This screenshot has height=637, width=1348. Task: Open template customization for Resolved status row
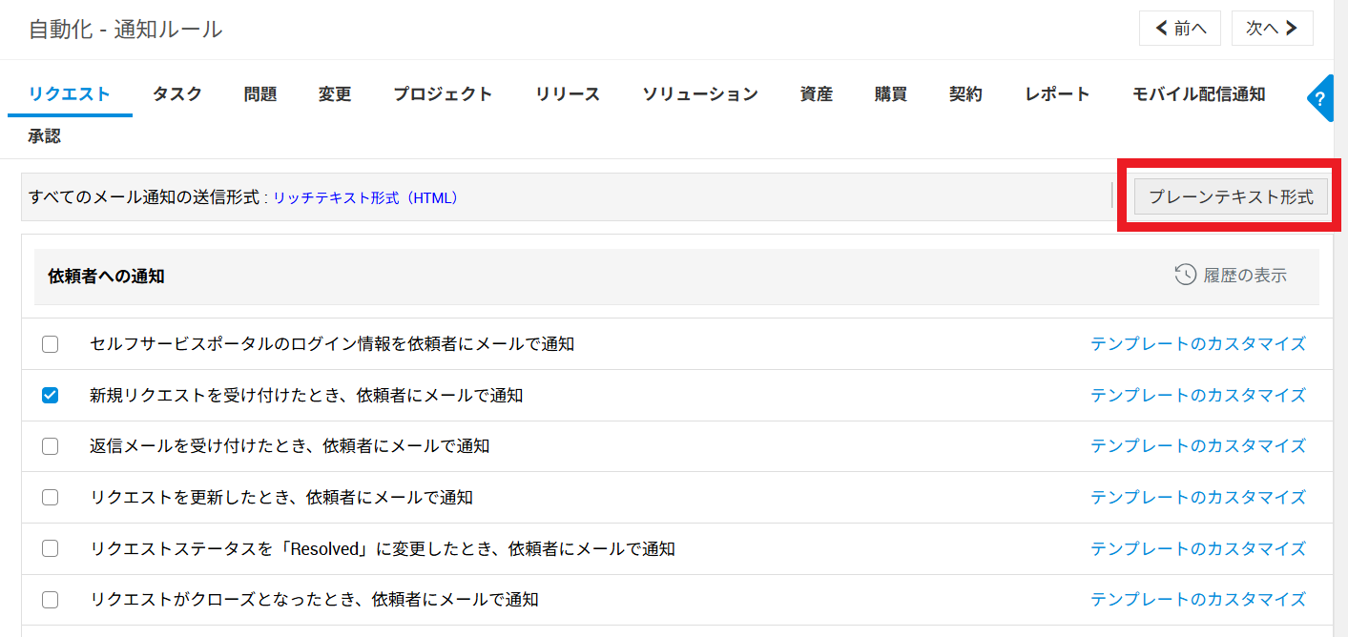[1197, 548]
